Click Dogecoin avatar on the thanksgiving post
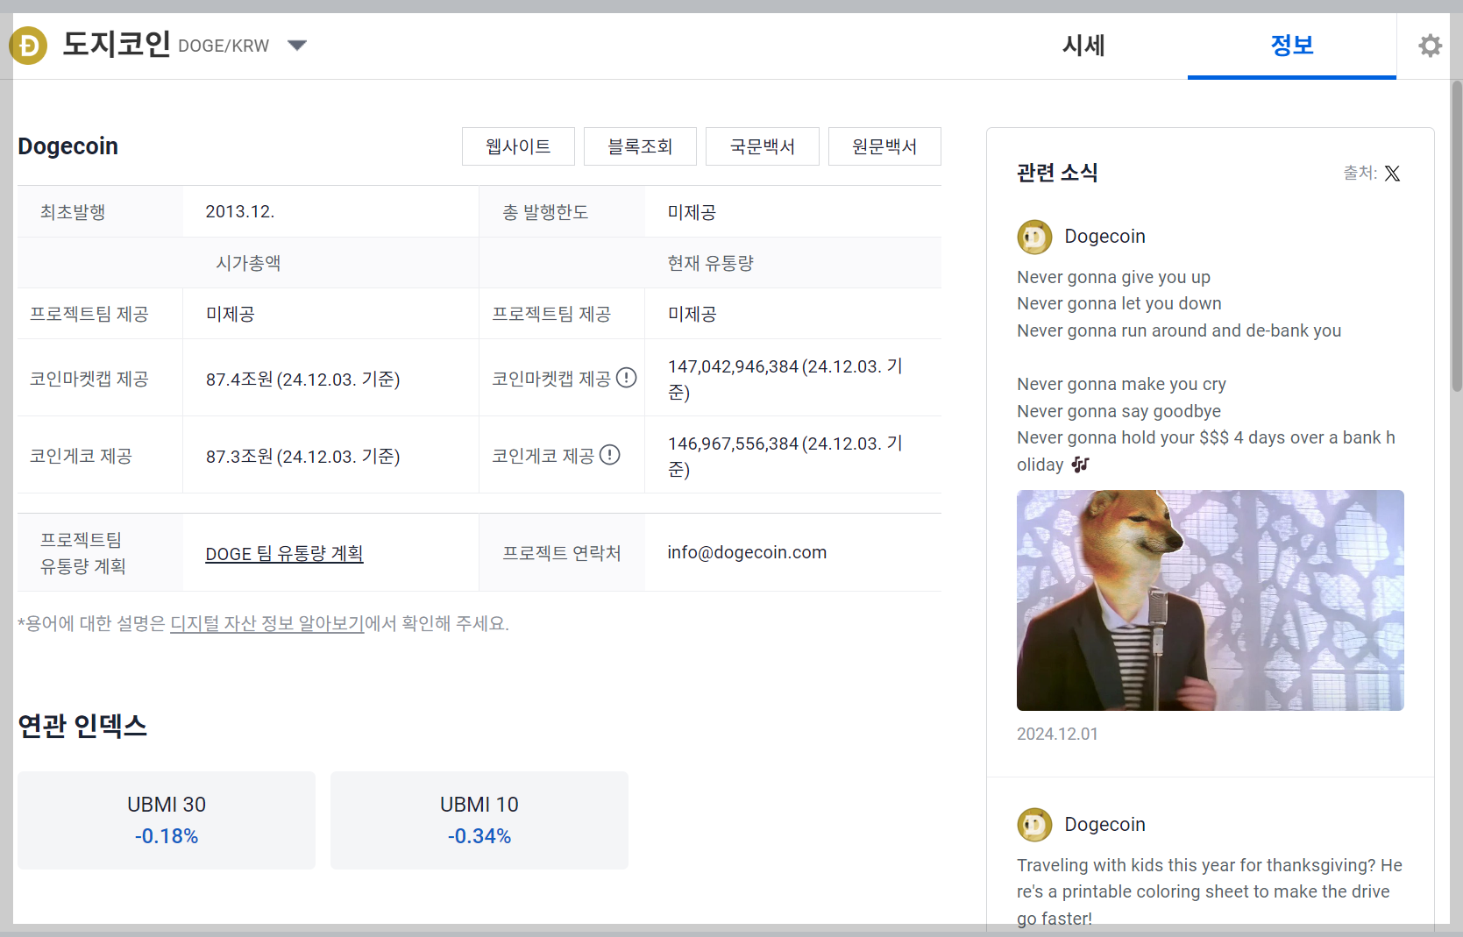The height and width of the screenshot is (937, 1463). click(x=1034, y=825)
